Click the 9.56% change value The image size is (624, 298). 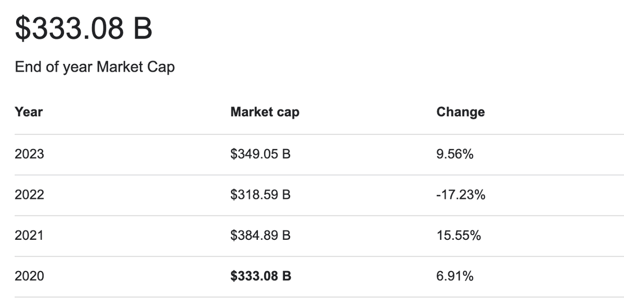[x=455, y=154]
